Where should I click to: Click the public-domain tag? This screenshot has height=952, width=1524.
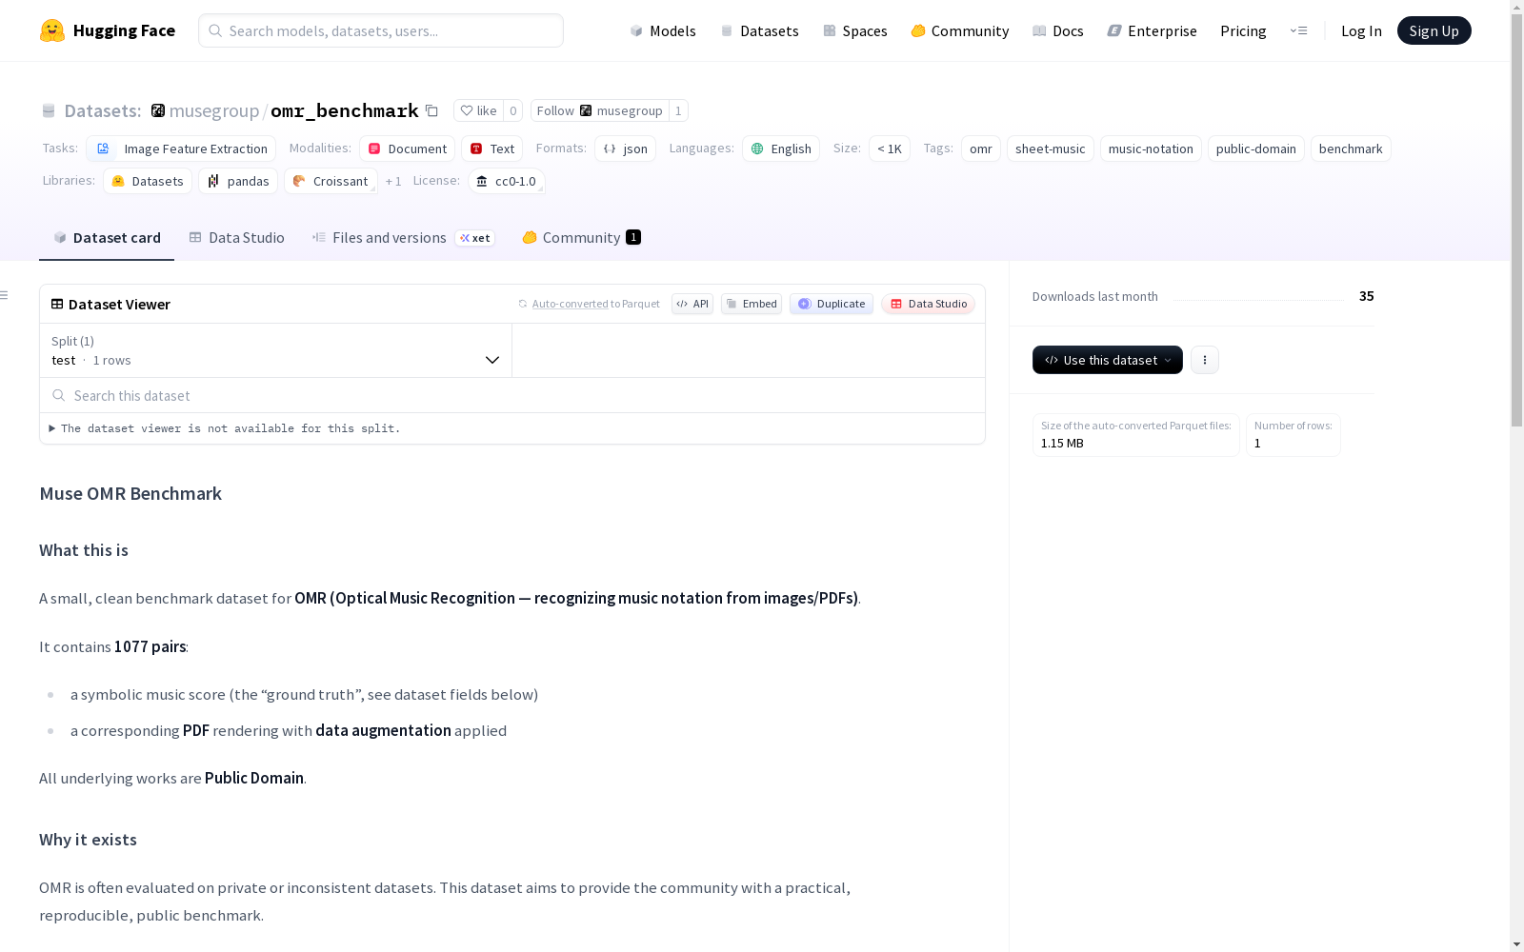pyautogui.click(x=1256, y=149)
